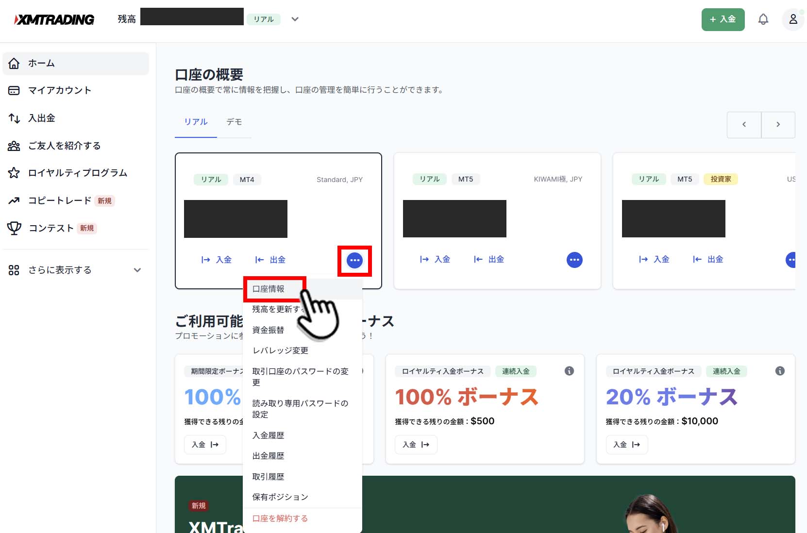Click the 投資家 yellow tag

721,179
